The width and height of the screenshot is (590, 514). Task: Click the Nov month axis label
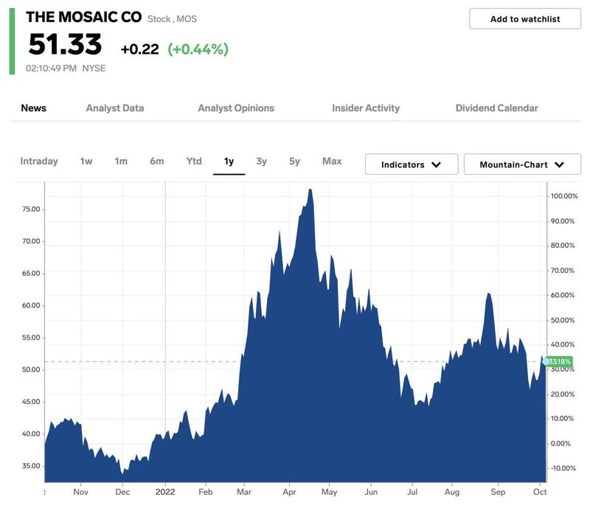80,492
